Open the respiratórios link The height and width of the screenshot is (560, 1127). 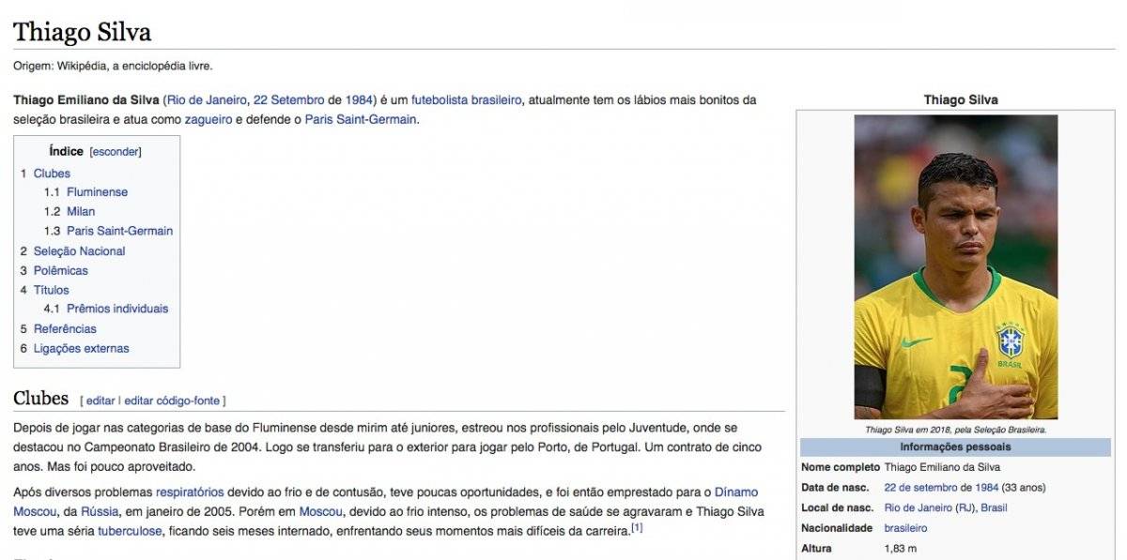pos(190,492)
